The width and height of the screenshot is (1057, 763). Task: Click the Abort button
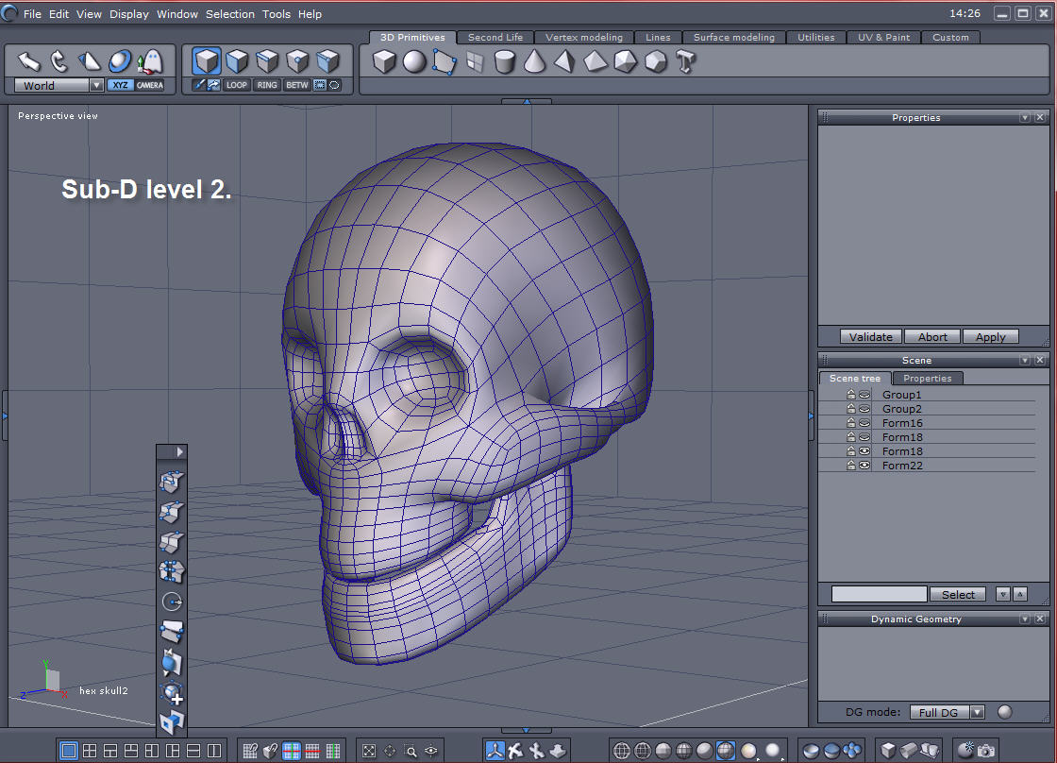click(932, 336)
